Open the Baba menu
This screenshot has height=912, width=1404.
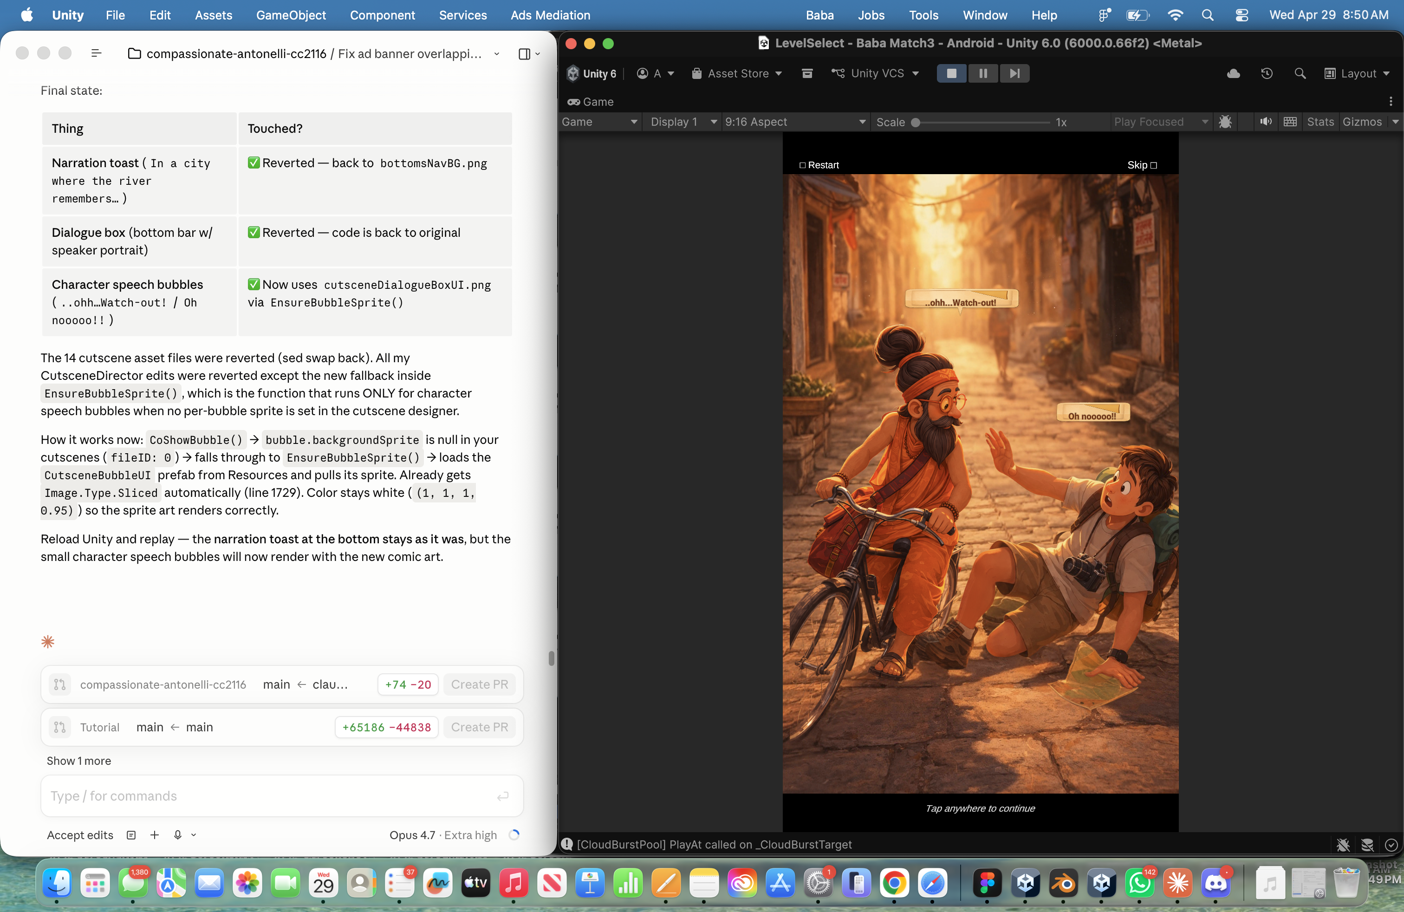coord(819,15)
